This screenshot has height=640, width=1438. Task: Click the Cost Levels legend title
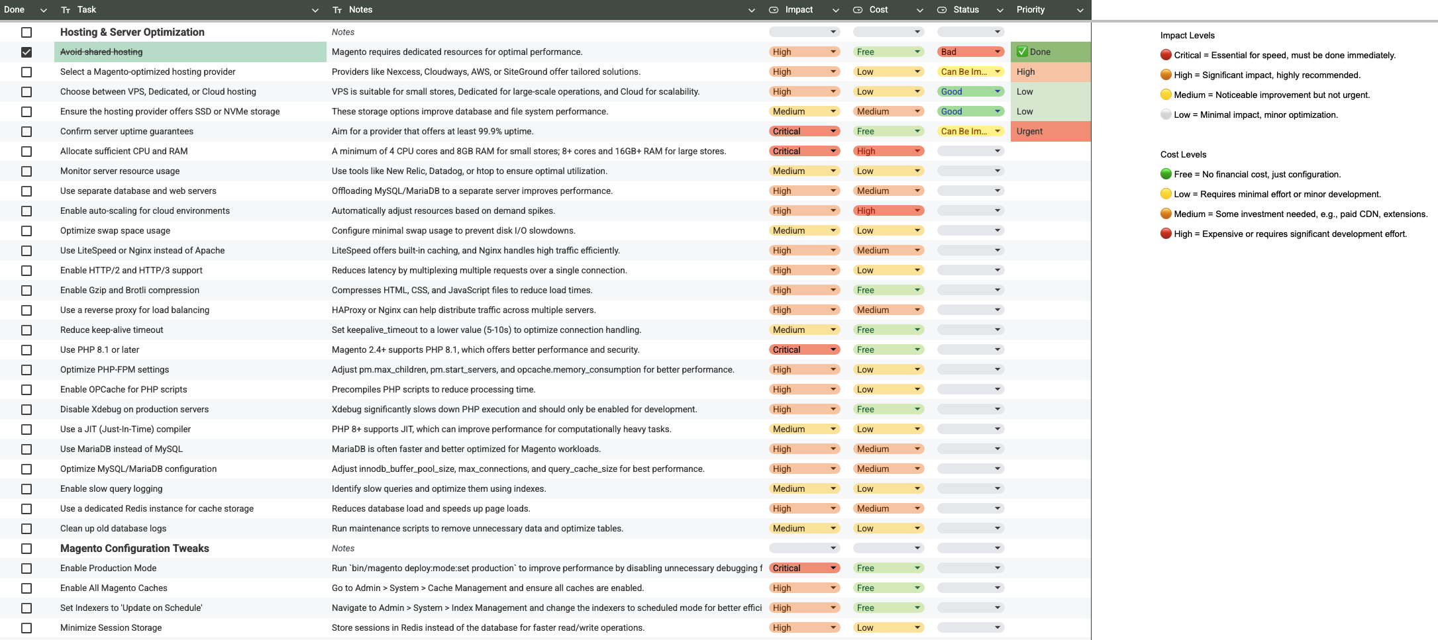point(1184,154)
